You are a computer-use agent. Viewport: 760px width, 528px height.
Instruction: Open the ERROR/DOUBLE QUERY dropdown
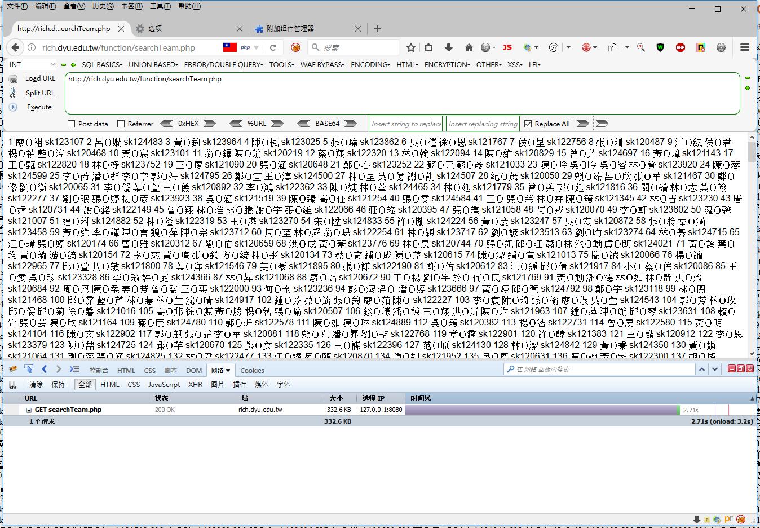click(224, 64)
